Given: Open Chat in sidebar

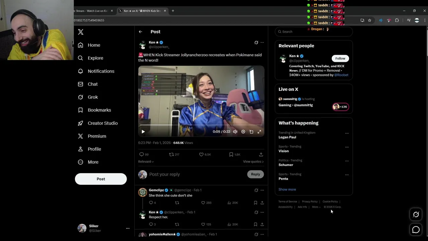Looking at the screenshot, I should tap(88, 84).
